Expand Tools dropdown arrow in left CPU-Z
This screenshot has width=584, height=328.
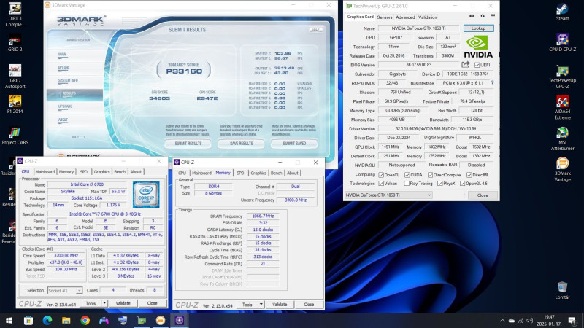pos(104,303)
